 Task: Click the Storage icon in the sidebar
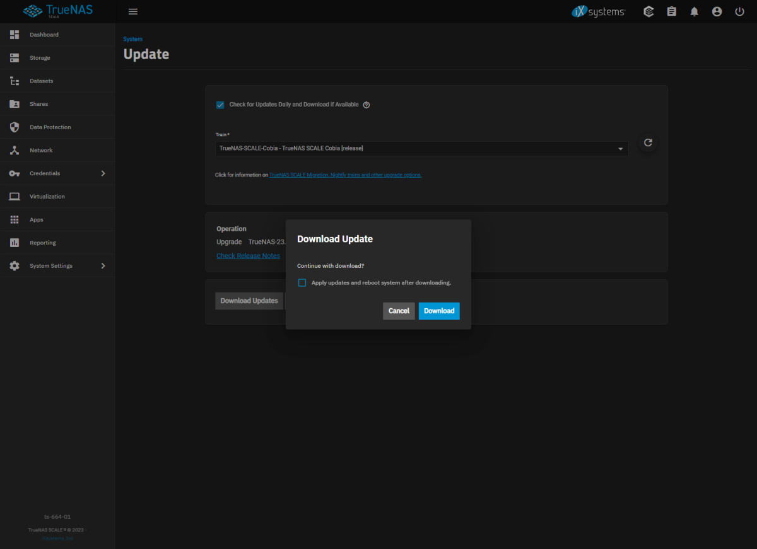[x=15, y=58]
